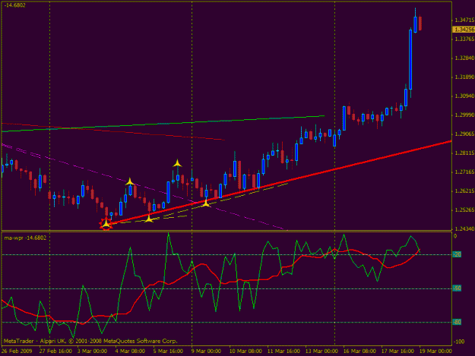Select the thick red rising trendline
475x356 pixels.
pyautogui.click(x=279, y=182)
